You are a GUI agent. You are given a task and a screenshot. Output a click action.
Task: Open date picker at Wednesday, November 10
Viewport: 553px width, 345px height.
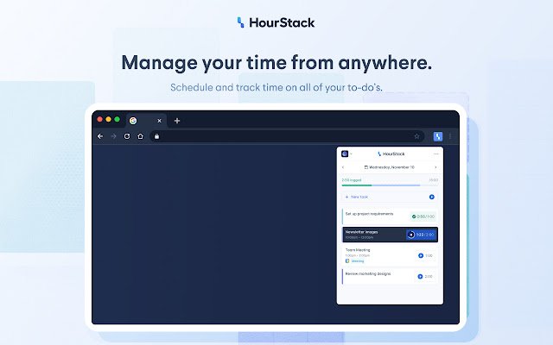(x=390, y=167)
